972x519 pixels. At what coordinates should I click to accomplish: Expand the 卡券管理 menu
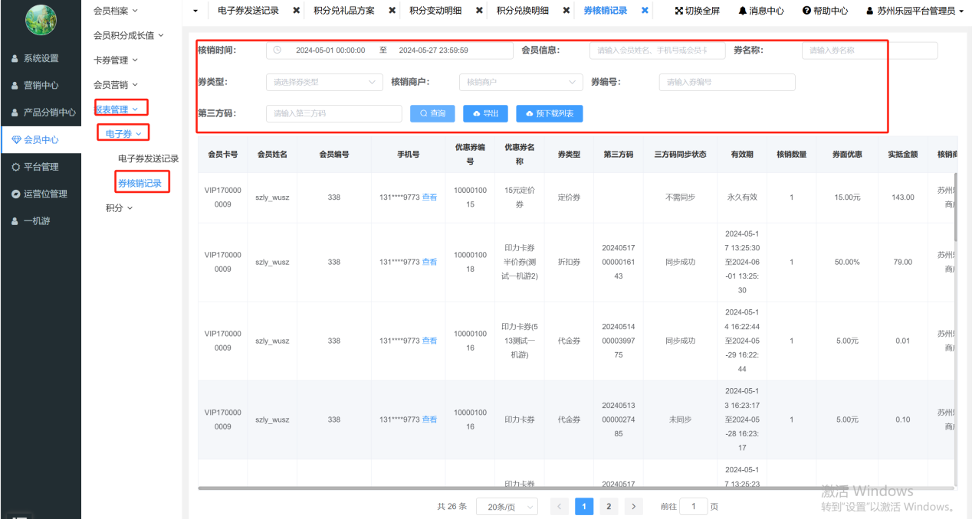(115, 60)
